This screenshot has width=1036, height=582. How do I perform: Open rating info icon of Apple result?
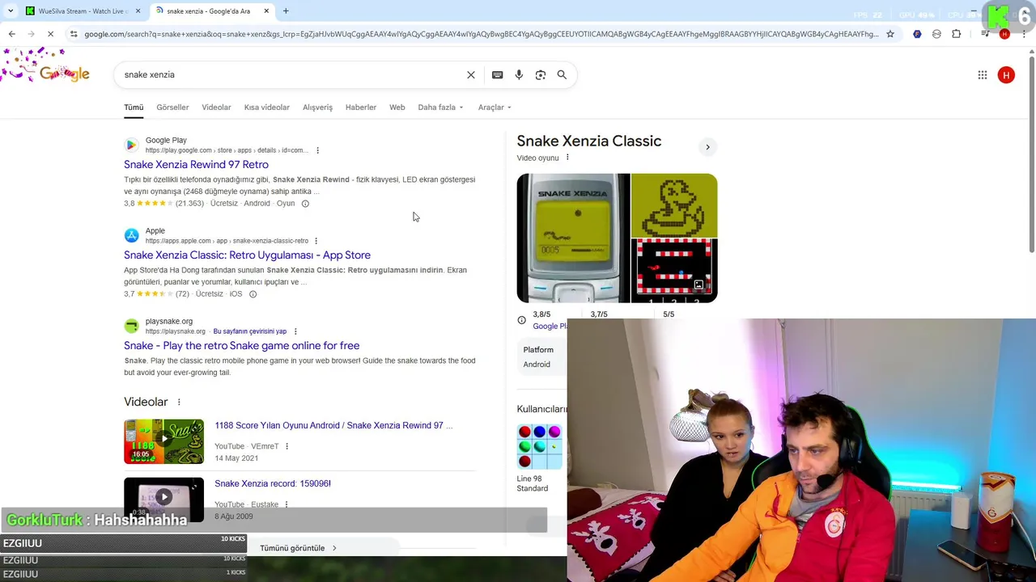click(253, 294)
